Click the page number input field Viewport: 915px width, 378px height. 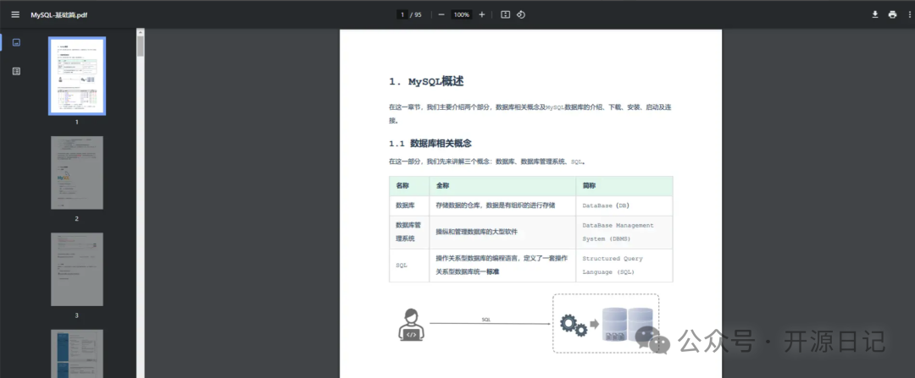(402, 14)
